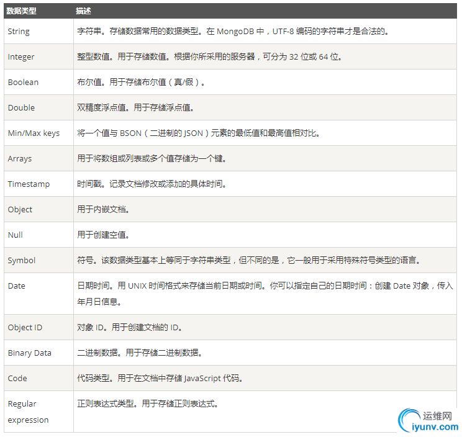
Task: Select the Symbol data type cell
Action: [38, 260]
